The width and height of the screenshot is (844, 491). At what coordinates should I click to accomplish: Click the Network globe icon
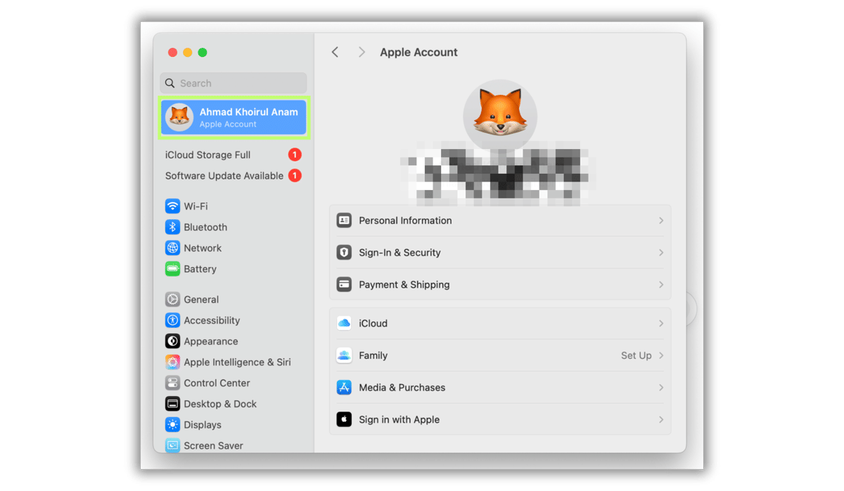pos(172,248)
